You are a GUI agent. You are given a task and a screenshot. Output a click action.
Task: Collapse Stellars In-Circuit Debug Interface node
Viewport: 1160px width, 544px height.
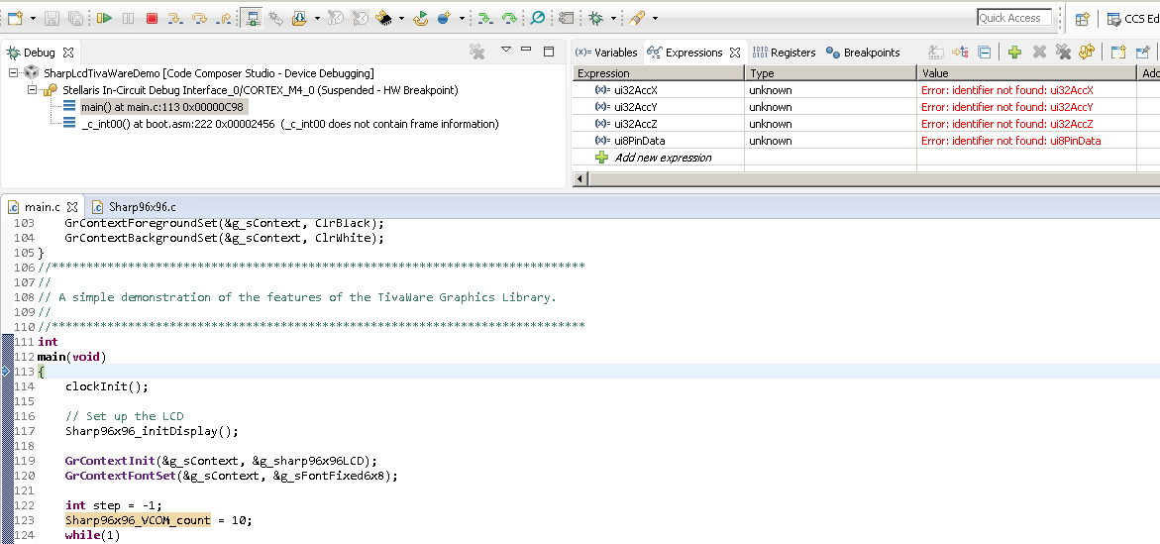[32, 89]
